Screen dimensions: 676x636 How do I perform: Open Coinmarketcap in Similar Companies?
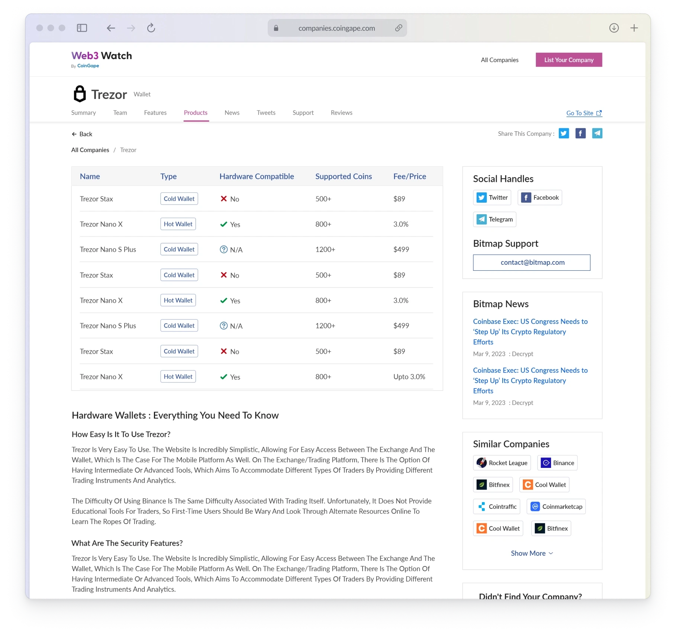pos(556,507)
